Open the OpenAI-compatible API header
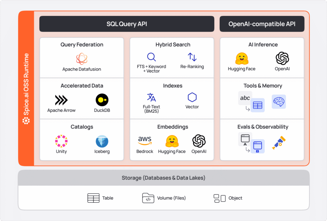This screenshot has width=327, height=221. tap(262, 24)
